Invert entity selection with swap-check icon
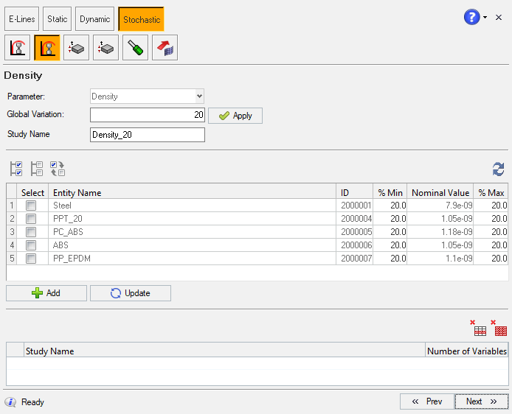This screenshot has width=512, height=414. 58,169
